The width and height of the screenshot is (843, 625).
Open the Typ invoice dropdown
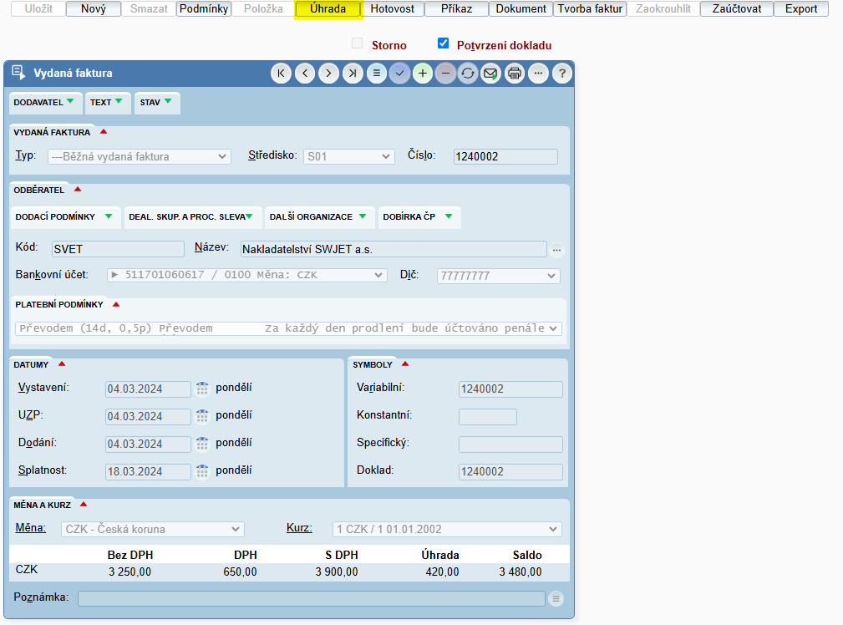140,156
